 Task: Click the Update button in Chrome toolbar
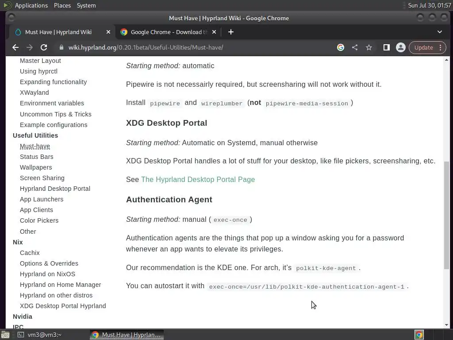click(423, 47)
